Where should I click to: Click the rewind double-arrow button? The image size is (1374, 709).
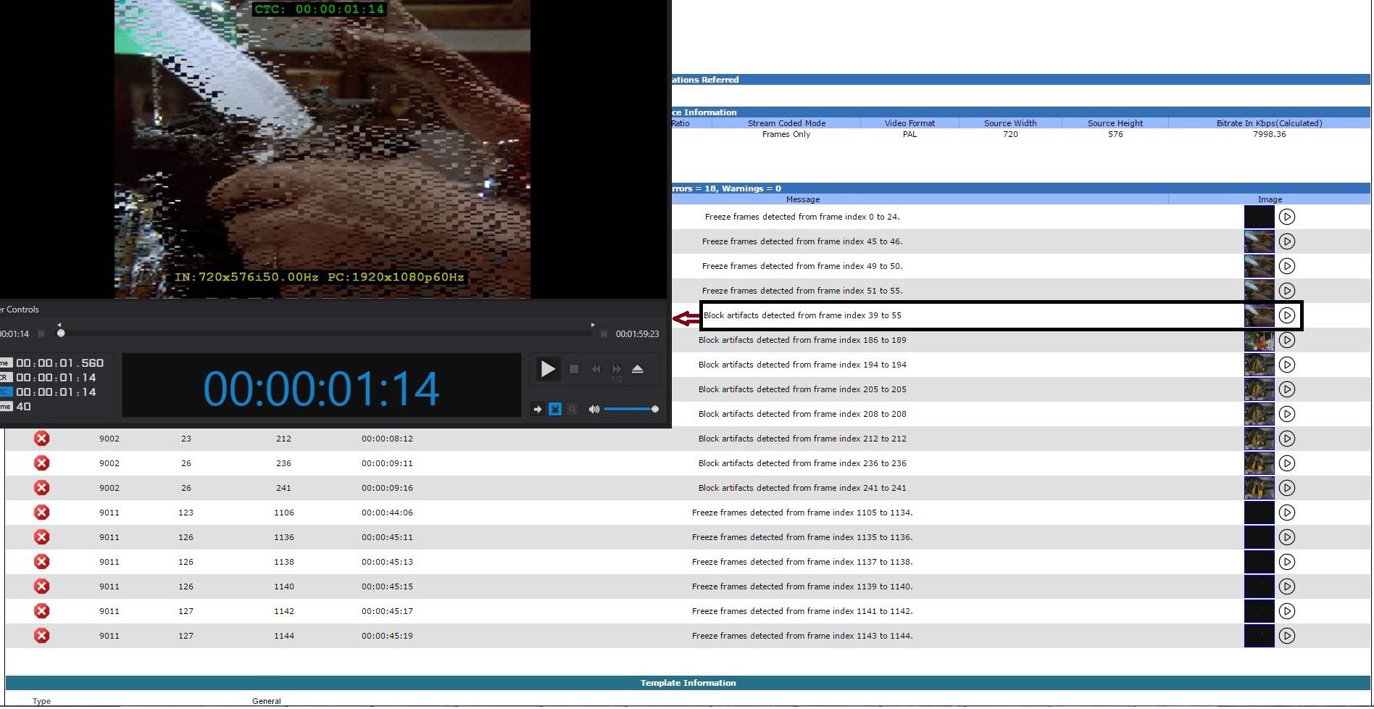click(596, 370)
